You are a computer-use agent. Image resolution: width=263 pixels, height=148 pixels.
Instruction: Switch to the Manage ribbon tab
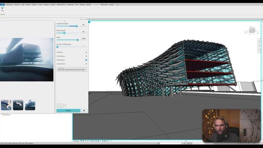[82, 5]
